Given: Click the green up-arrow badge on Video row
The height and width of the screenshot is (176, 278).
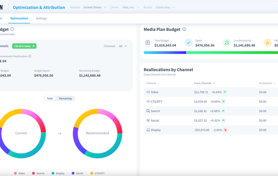Looking at the screenshot, I should 225,92.
